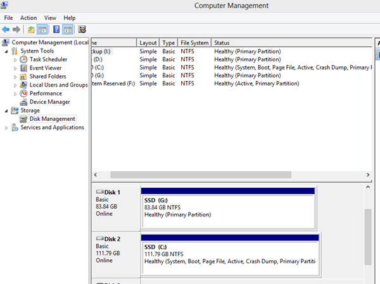Click the System Tools wrench icon
The height and width of the screenshot is (284, 380).
click(15, 51)
